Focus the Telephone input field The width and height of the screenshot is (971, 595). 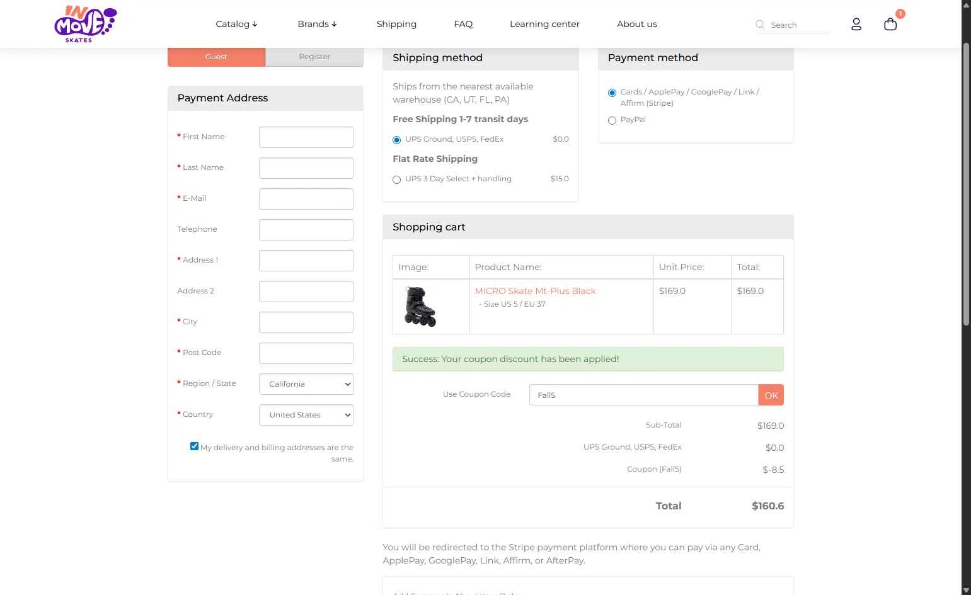(x=306, y=230)
